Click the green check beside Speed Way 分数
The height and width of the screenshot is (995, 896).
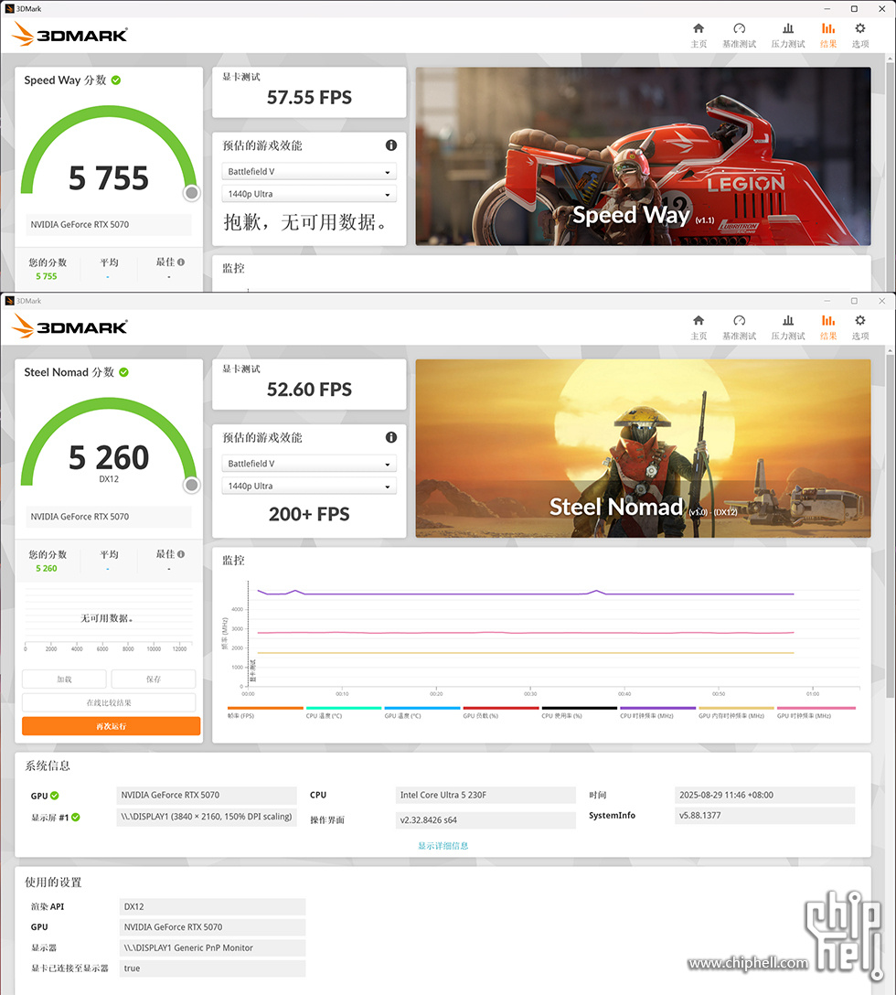tap(116, 80)
